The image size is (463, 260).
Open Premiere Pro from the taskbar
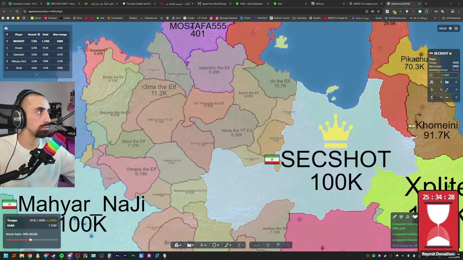[x=125, y=256]
